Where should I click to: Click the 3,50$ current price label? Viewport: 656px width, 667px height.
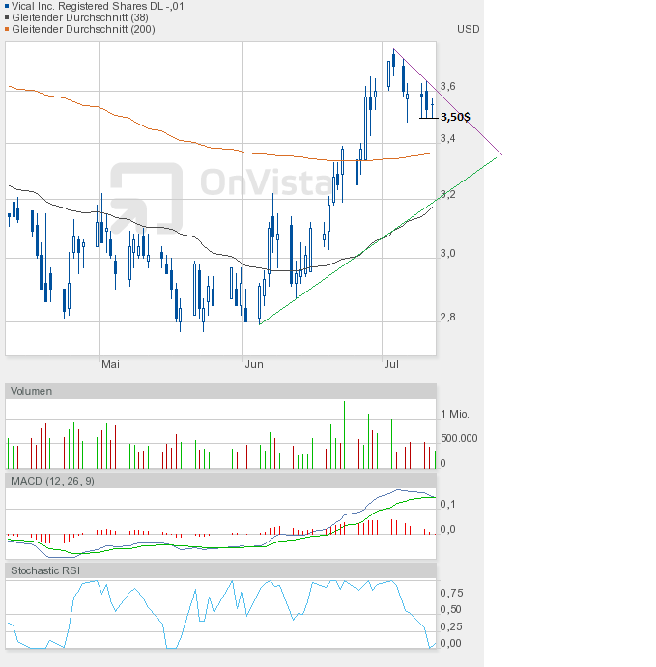455,117
